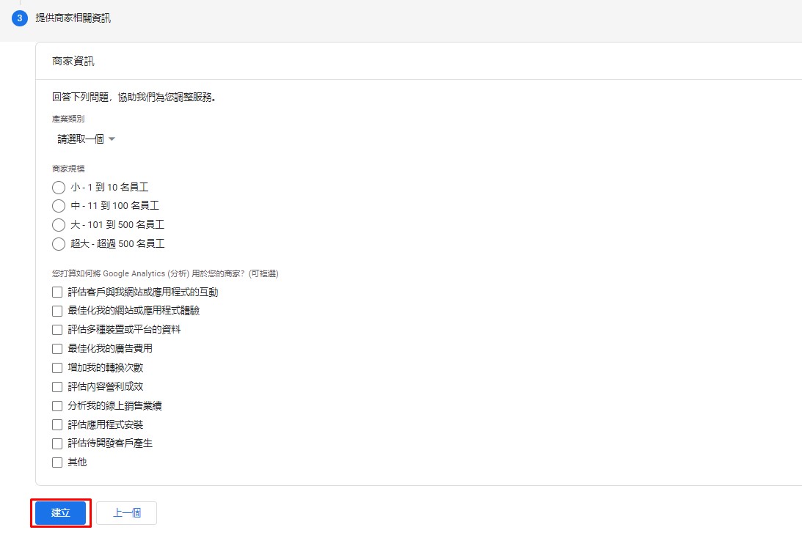This screenshot has height=538, width=802.
Task: Choose 大 - 101 到 500 名員工 option
Action: [59, 225]
